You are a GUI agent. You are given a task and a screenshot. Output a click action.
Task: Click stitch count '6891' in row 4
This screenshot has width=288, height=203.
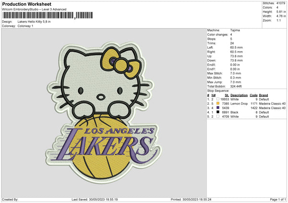[226, 113]
